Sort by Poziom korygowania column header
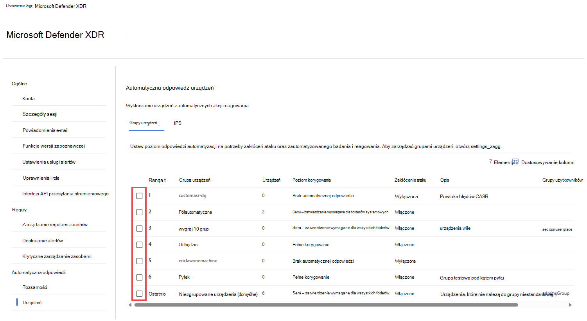 click(x=312, y=180)
